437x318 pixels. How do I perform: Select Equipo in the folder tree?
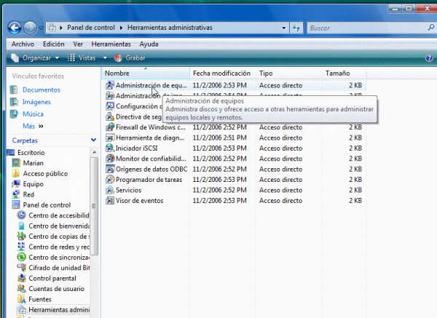(x=34, y=184)
